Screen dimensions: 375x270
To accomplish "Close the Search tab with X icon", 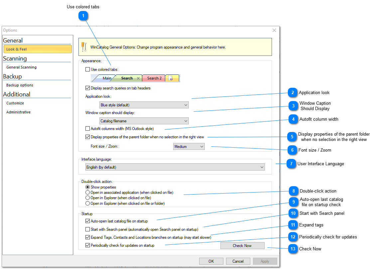I will pyautogui.click(x=138, y=78).
